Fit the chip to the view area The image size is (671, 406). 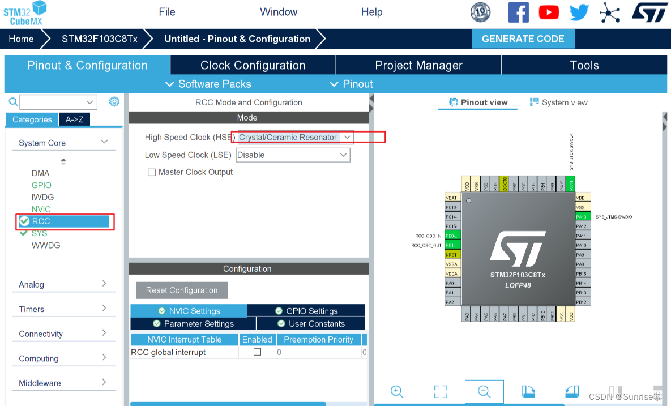[x=441, y=391]
